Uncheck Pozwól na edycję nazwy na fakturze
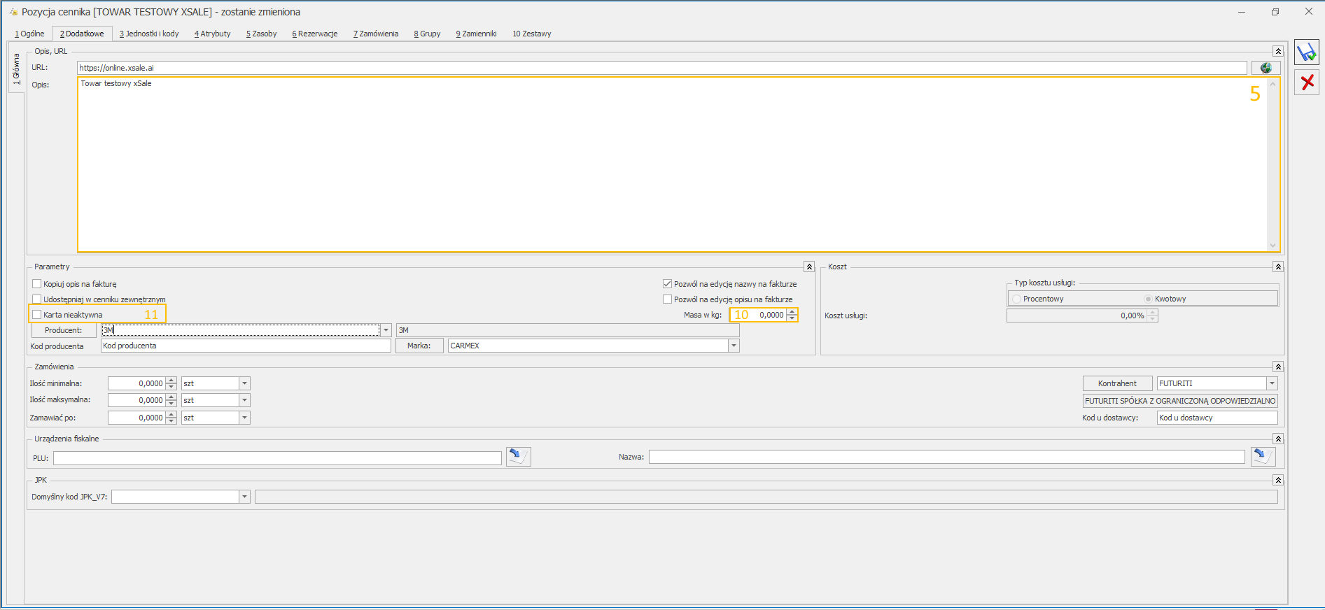Screen dimensions: 1325x610 [x=667, y=284]
